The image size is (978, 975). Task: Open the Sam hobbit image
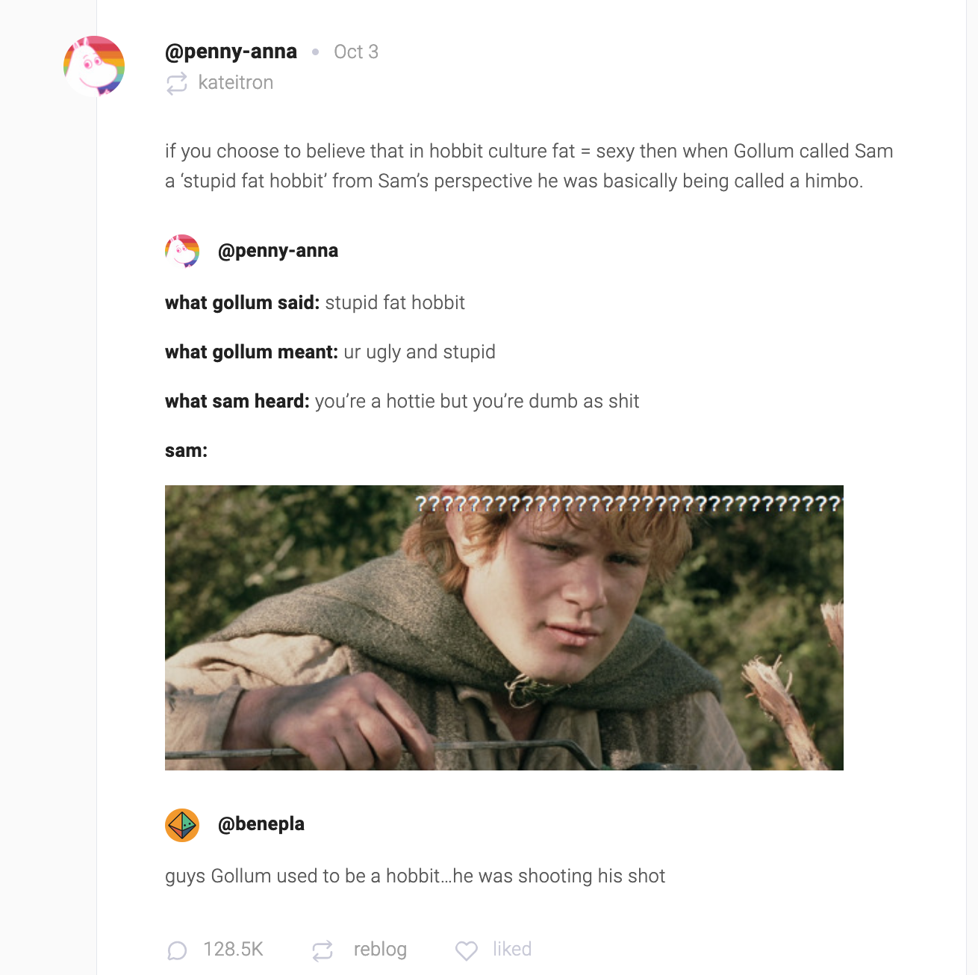coord(504,628)
